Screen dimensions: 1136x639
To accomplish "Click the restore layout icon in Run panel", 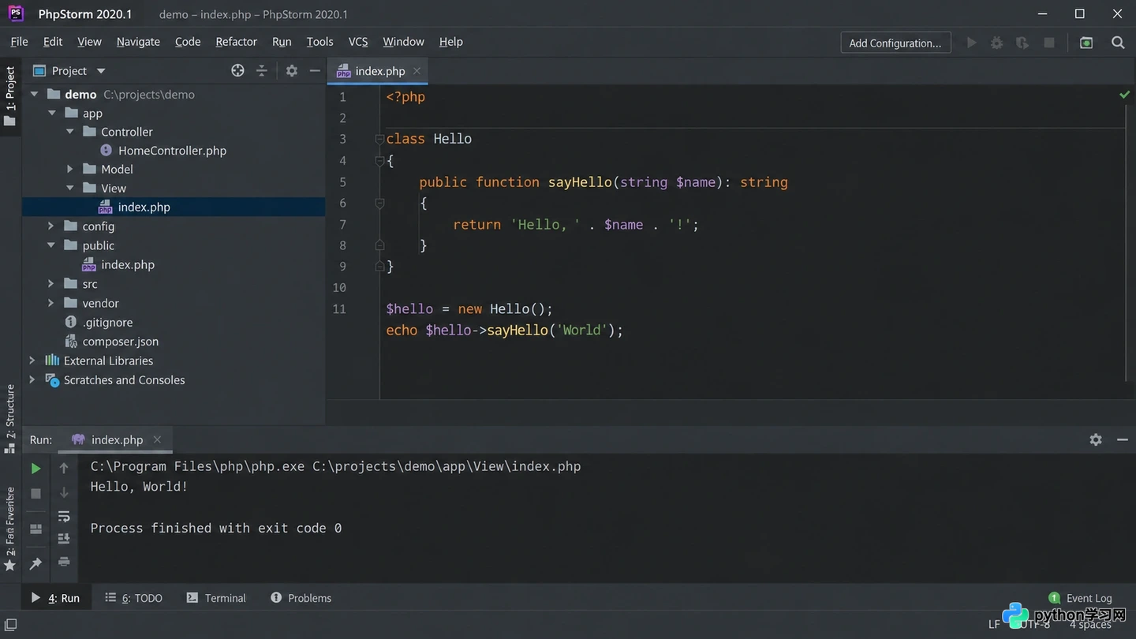I will tap(35, 529).
